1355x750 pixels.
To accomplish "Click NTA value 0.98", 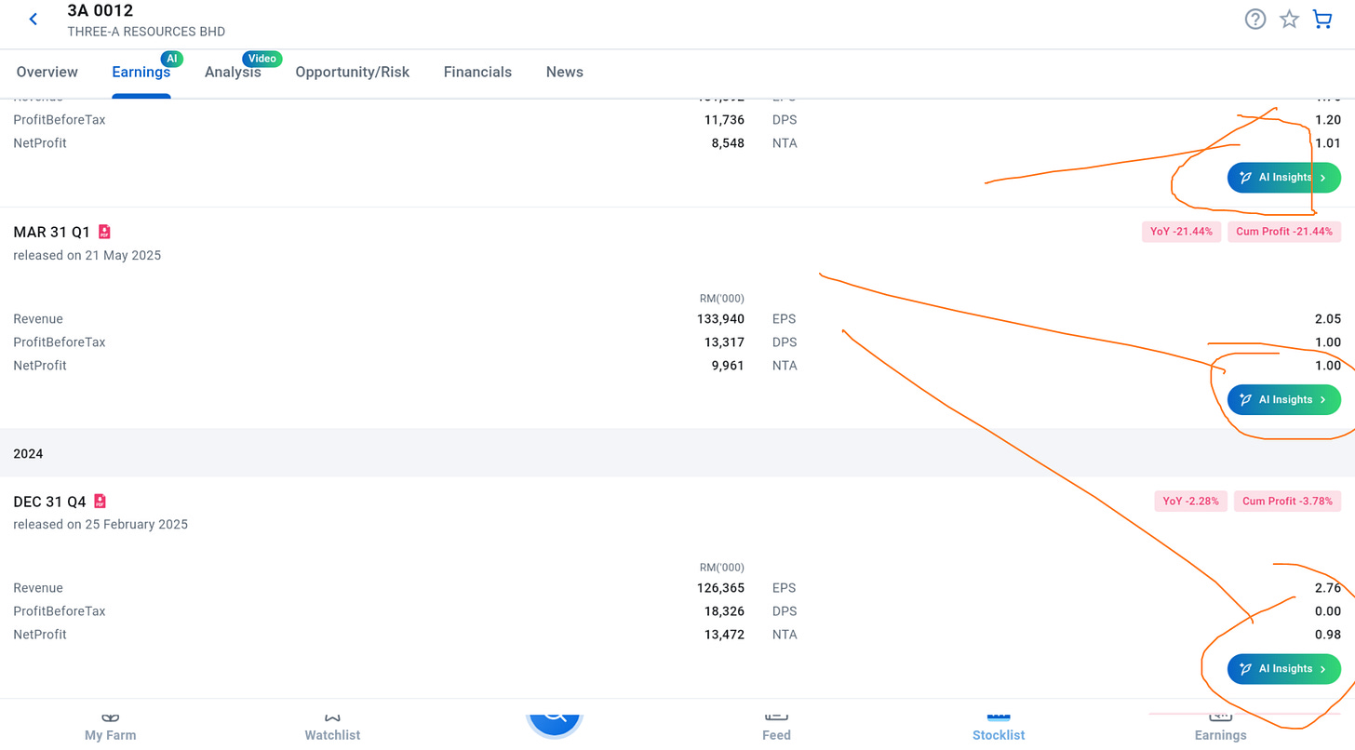I will pyautogui.click(x=1328, y=635).
